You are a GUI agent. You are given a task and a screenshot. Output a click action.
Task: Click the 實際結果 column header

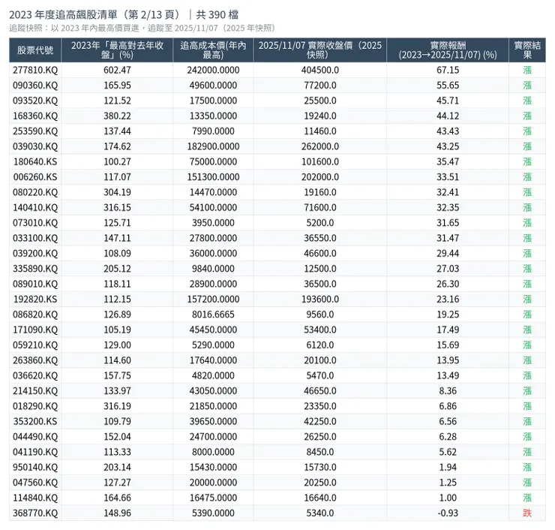(527, 50)
